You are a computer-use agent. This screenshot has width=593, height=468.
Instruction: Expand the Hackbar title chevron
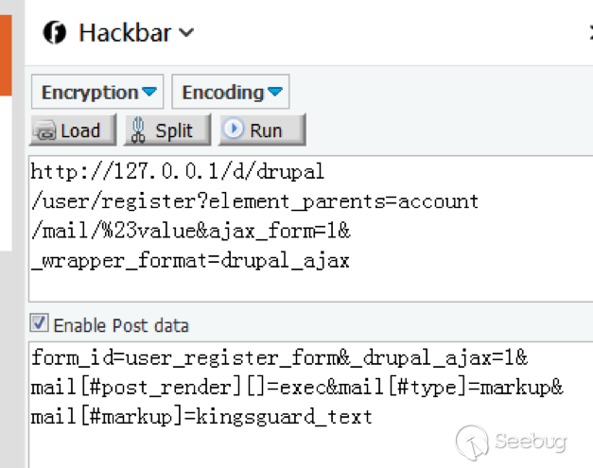186,33
